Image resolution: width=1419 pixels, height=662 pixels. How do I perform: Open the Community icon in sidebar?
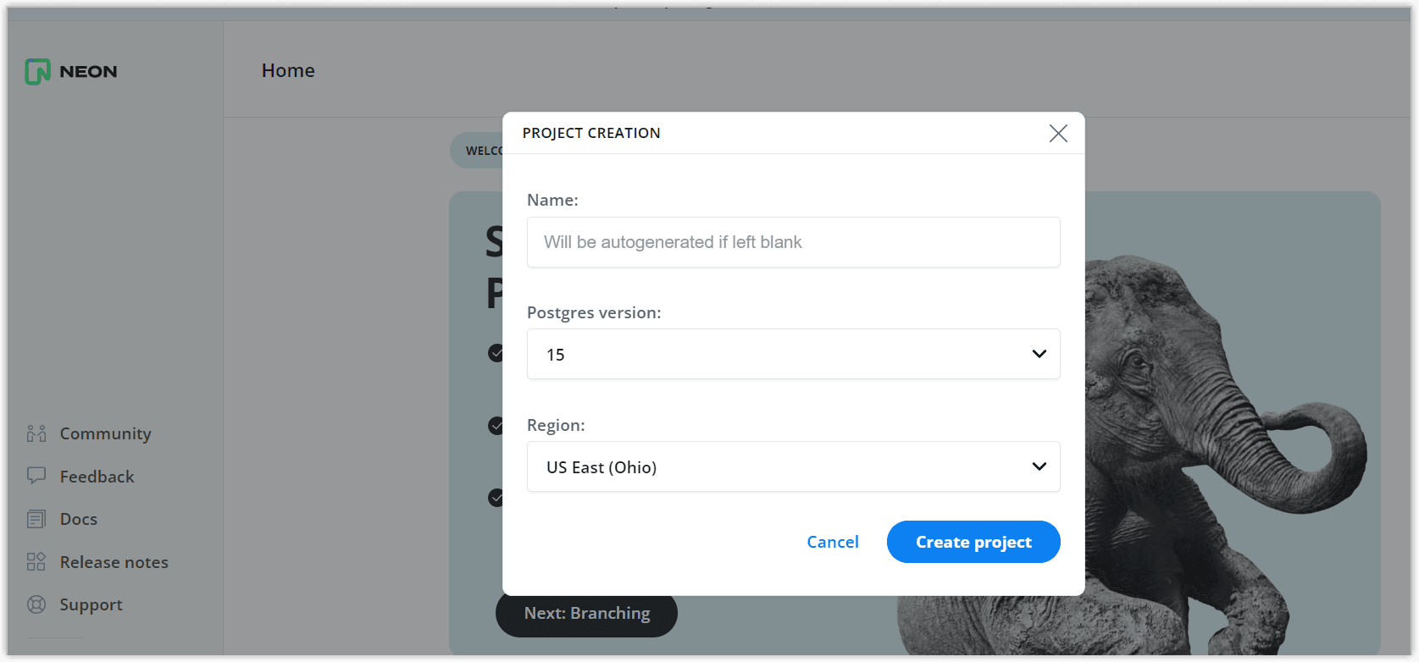click(x=36, y=433)
